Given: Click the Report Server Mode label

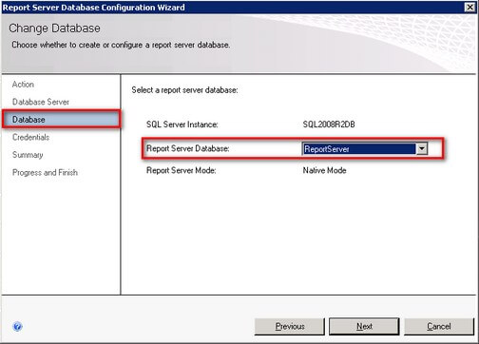Looking at the screenshot, I should pyautogui.click(x=182, y=170).
